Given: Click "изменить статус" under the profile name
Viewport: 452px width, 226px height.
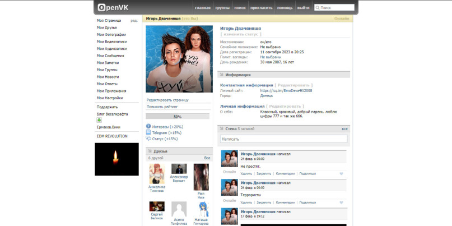Looking at the screenshot, I should click(241, 35).
